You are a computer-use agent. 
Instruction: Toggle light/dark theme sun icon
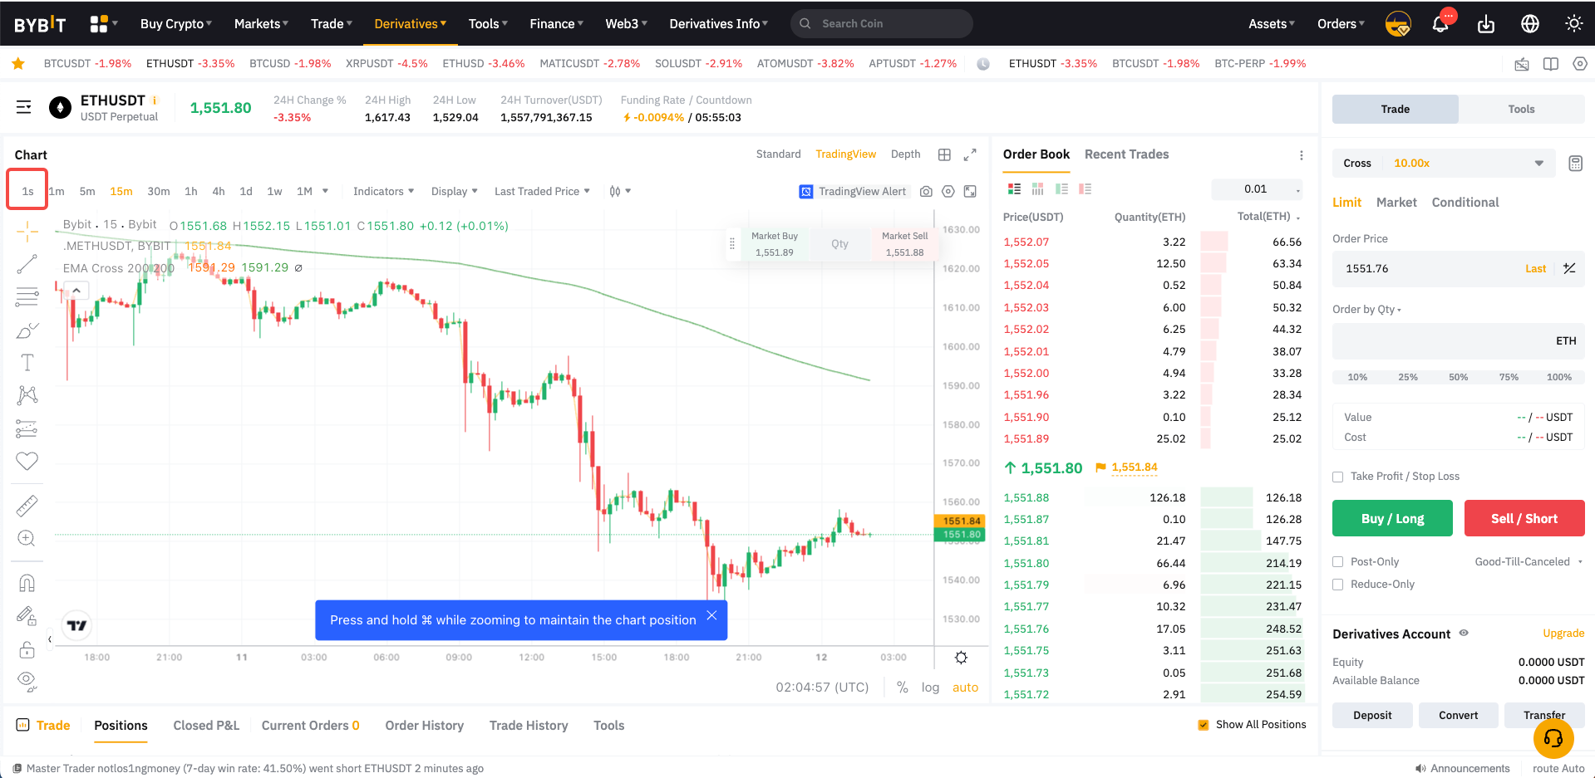click(1573, 24)
